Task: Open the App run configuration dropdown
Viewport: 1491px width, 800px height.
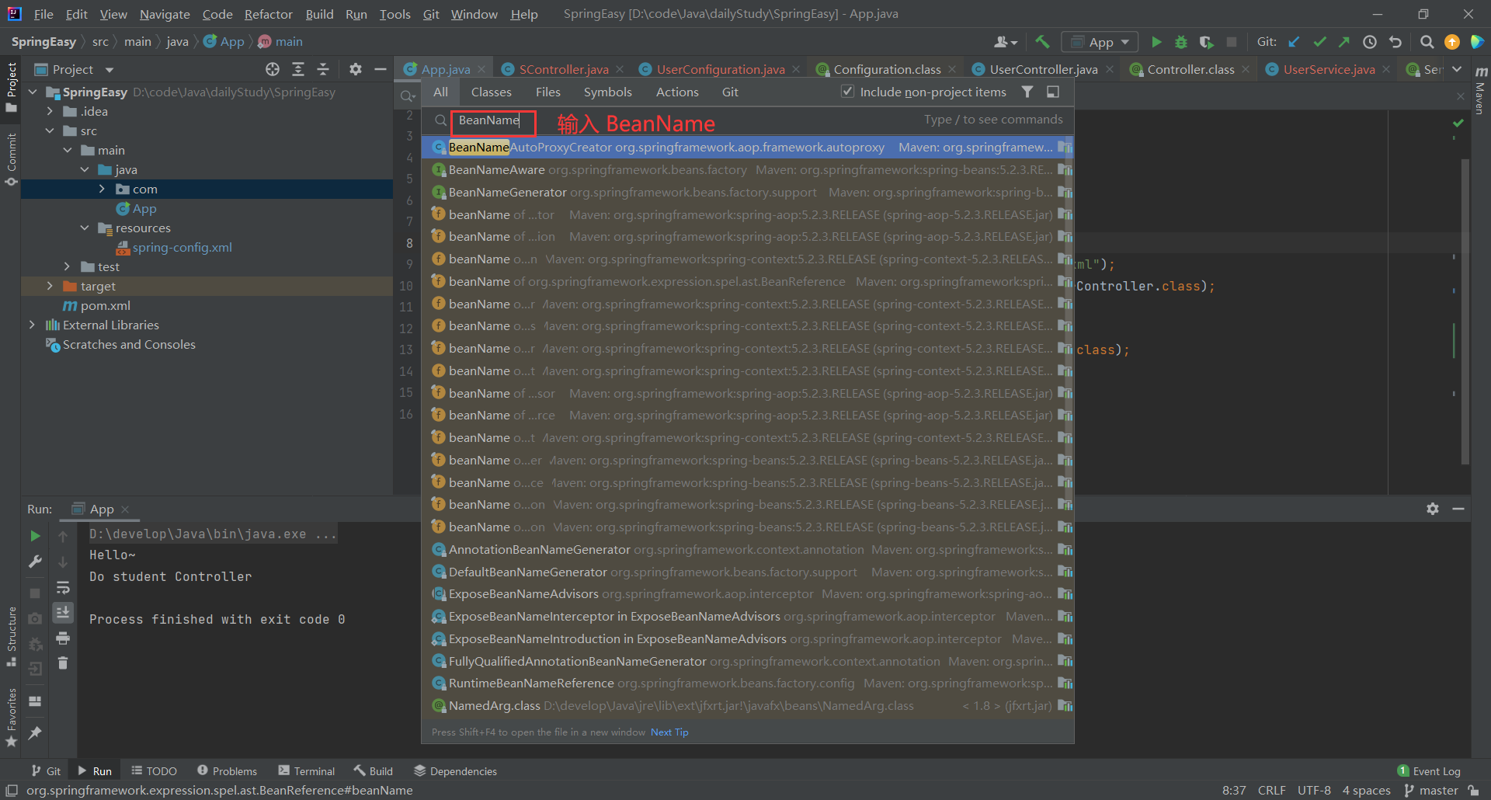Action: click(x=1100, y=42)
